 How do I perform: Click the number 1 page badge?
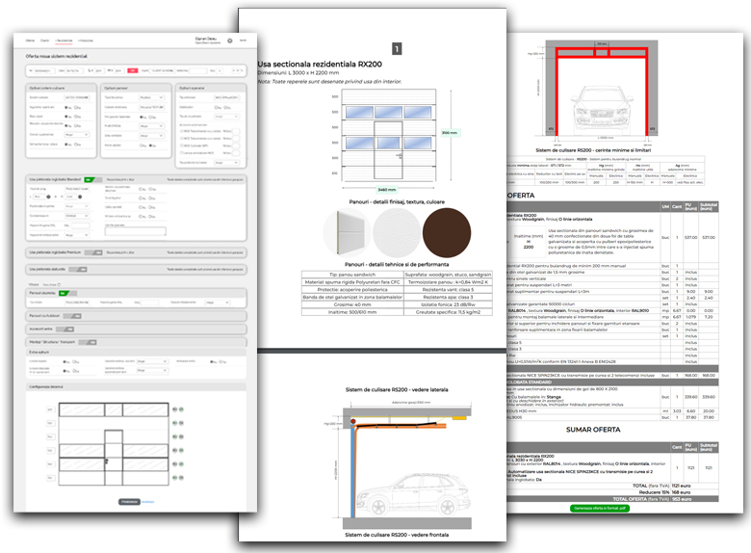(x=397, y=48)
